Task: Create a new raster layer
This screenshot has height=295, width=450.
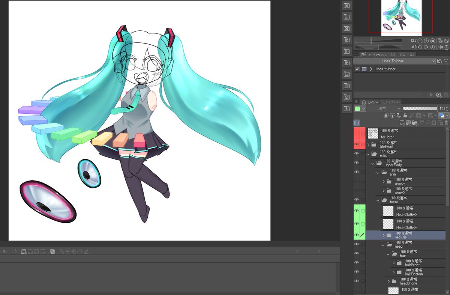Action: tap(402, 123)
